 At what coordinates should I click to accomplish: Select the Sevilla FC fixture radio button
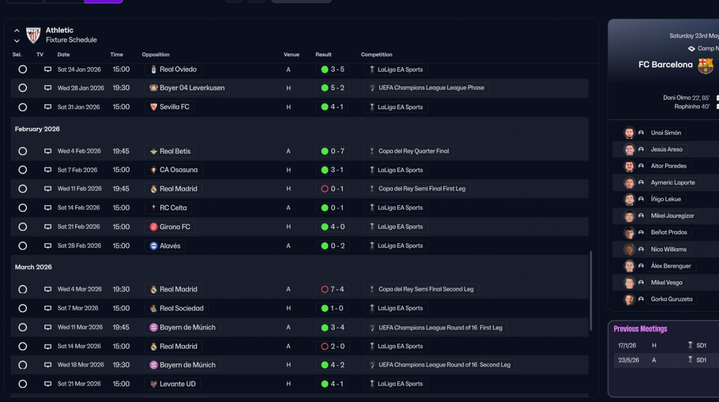[22, 107]
